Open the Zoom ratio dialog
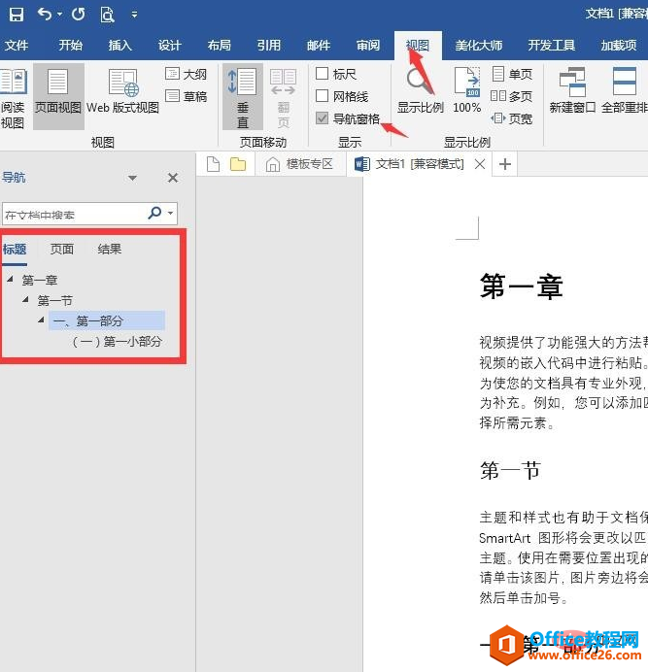Image resolution: width=648 pixels, height=672 pixels. coord(420,91)
